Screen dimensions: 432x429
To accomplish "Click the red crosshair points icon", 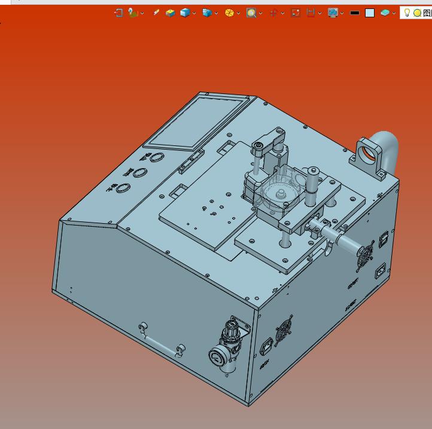I will pyautogui.click(x=273, y=13).
